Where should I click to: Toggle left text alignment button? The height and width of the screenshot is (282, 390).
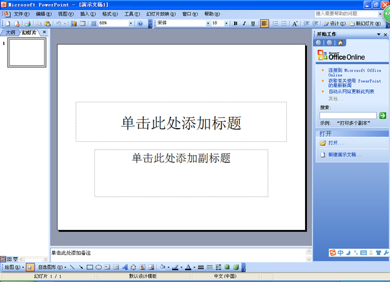tap(264, 24)
